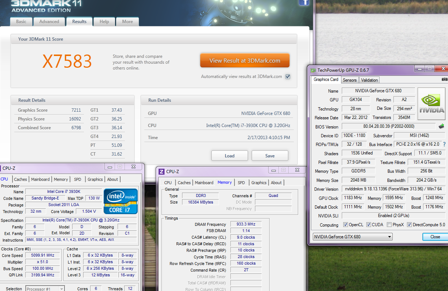The height and width of the screenshot is (291, 448).
Task: Click the Channels # Quad field
Action: click(273, 195)
